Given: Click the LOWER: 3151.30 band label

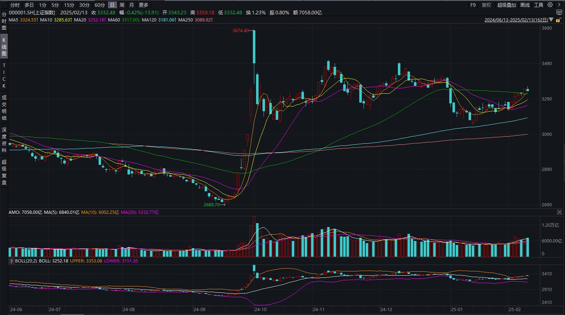Looking at the screenshot, I should pos(121,261).
